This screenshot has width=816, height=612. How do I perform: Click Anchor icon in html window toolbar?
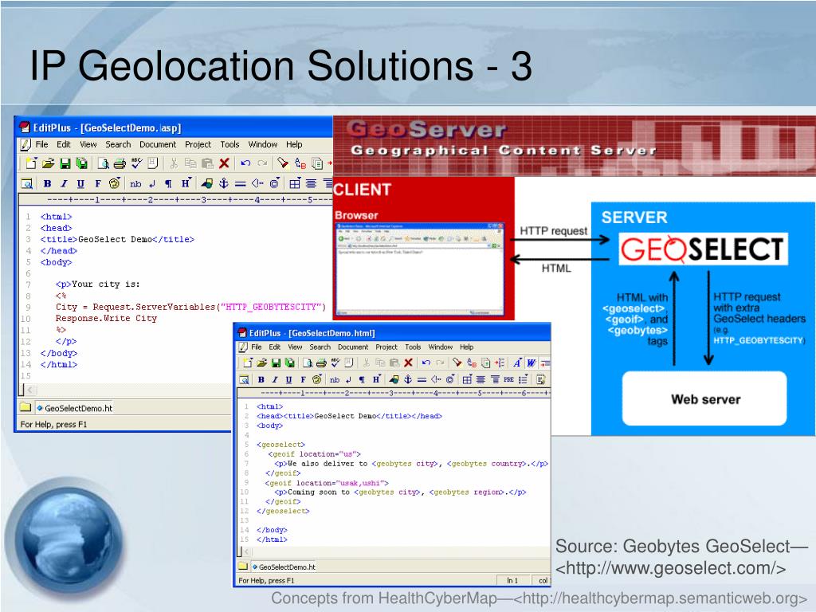[x=407, y=379]
